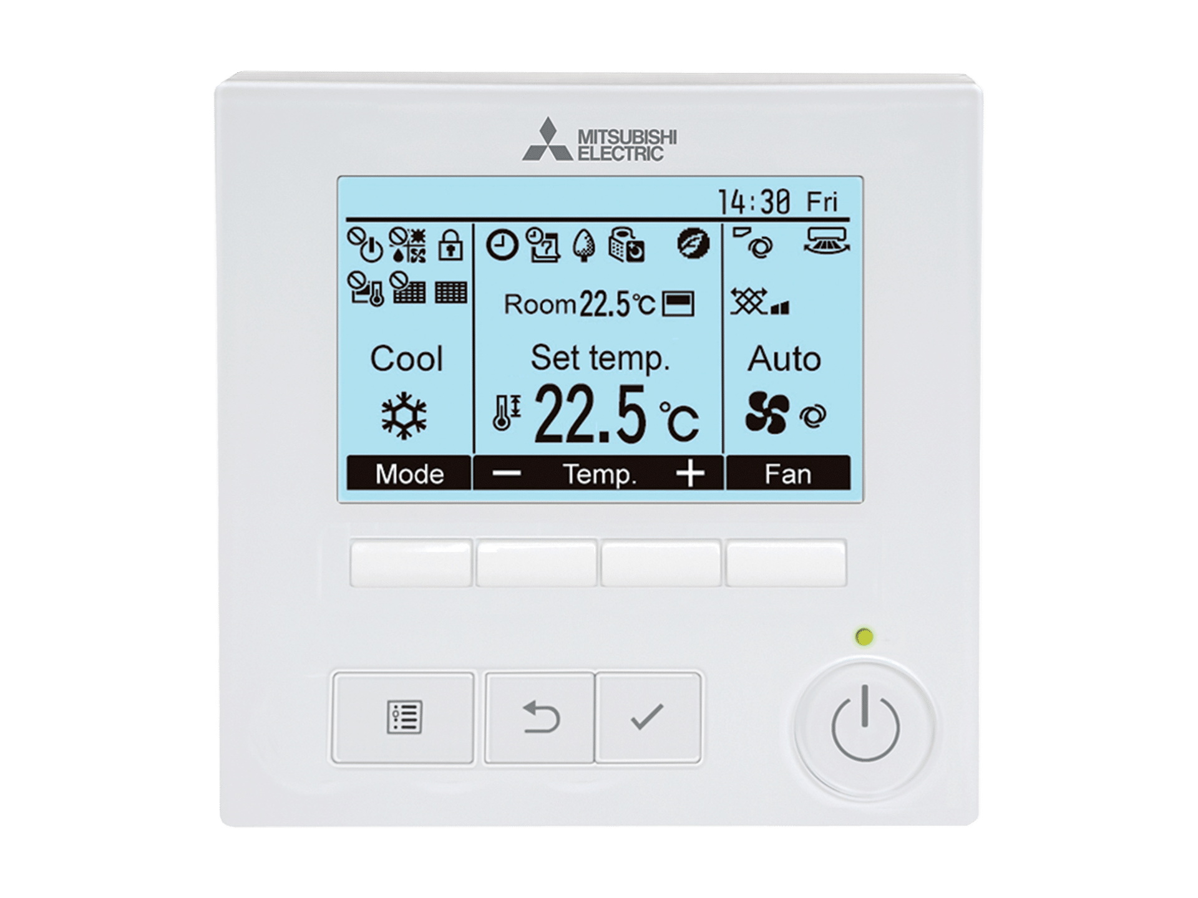
Task: Open the menu with the list button
Action: (x=403, y=717)
